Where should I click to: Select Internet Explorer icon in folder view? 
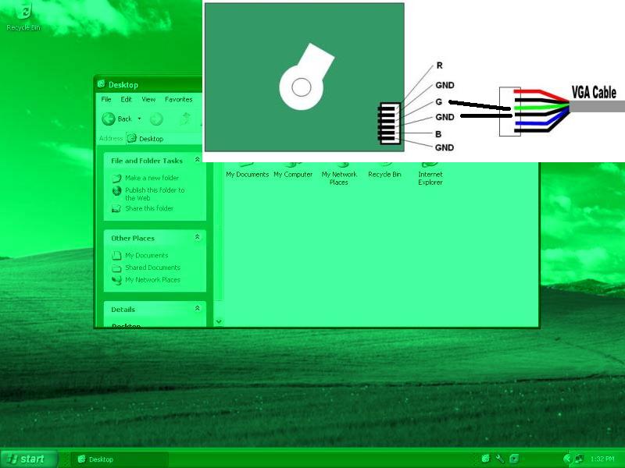430,174
